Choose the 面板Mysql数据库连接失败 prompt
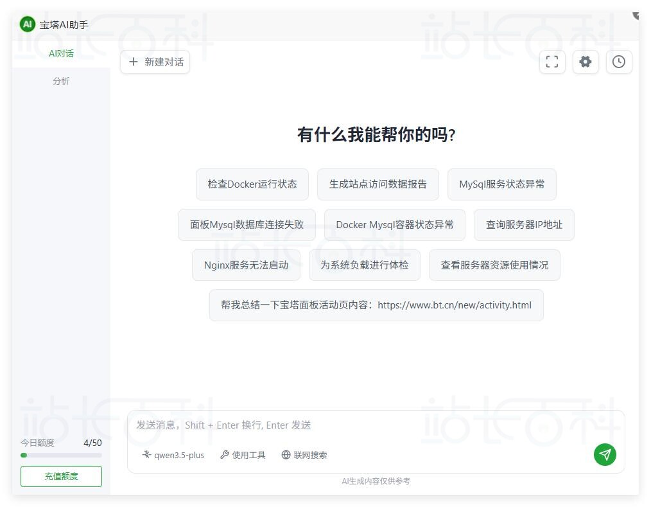 247,225
